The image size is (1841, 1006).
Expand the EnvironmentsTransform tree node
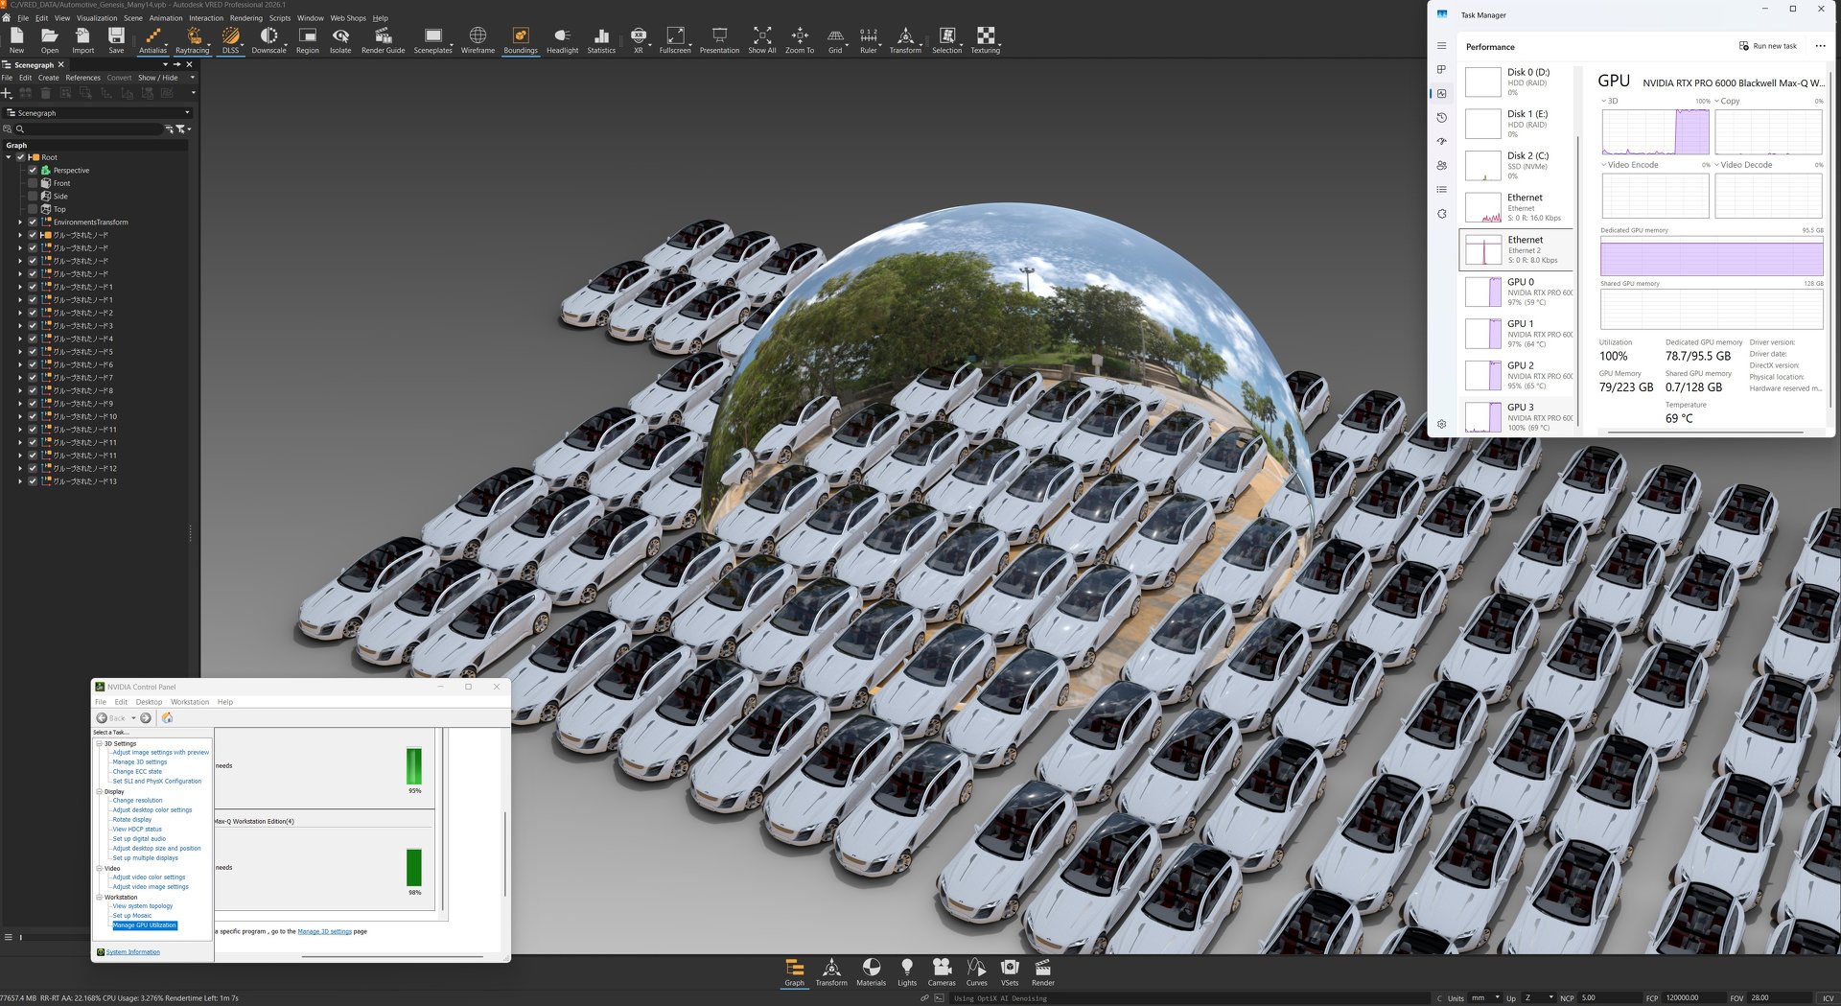pyautogui.click(x=20, y=222)
